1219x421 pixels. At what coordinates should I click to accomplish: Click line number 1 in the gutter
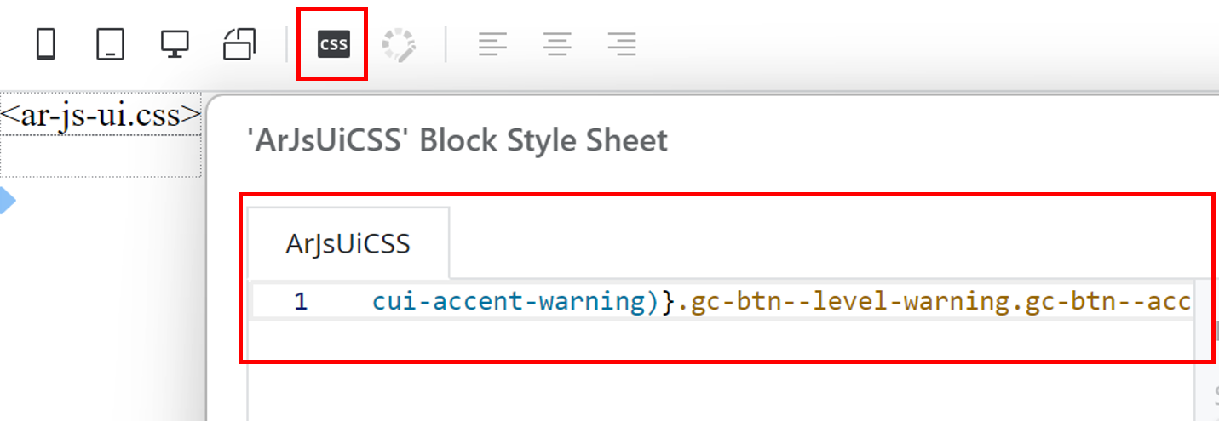pos(300,301)
